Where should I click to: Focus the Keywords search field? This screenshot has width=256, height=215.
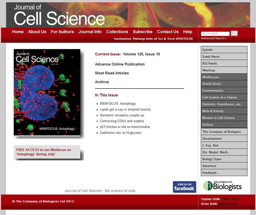click(x=215, y=34)
